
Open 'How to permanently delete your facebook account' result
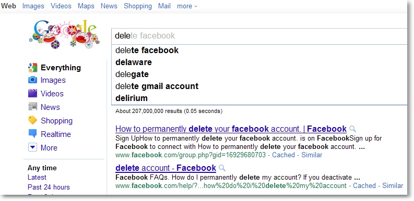pyautogui.click(x=231, y=129)
